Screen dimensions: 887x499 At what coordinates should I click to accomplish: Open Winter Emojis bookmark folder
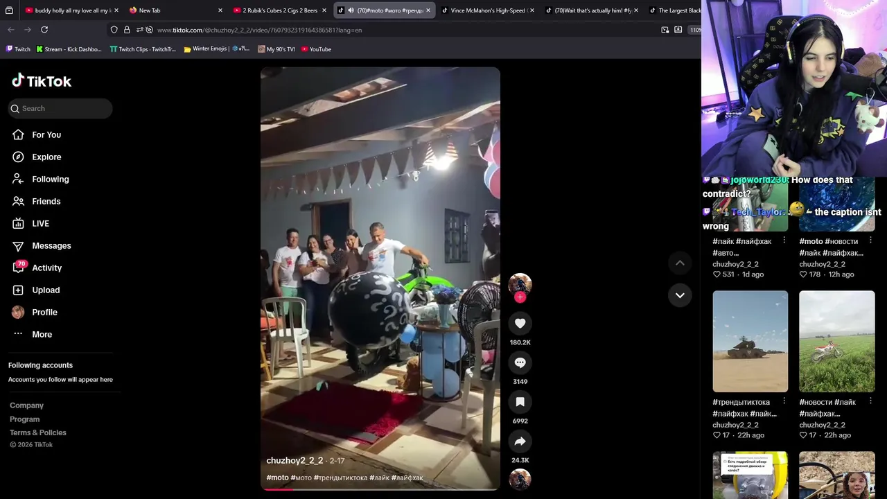pos(216,49)
